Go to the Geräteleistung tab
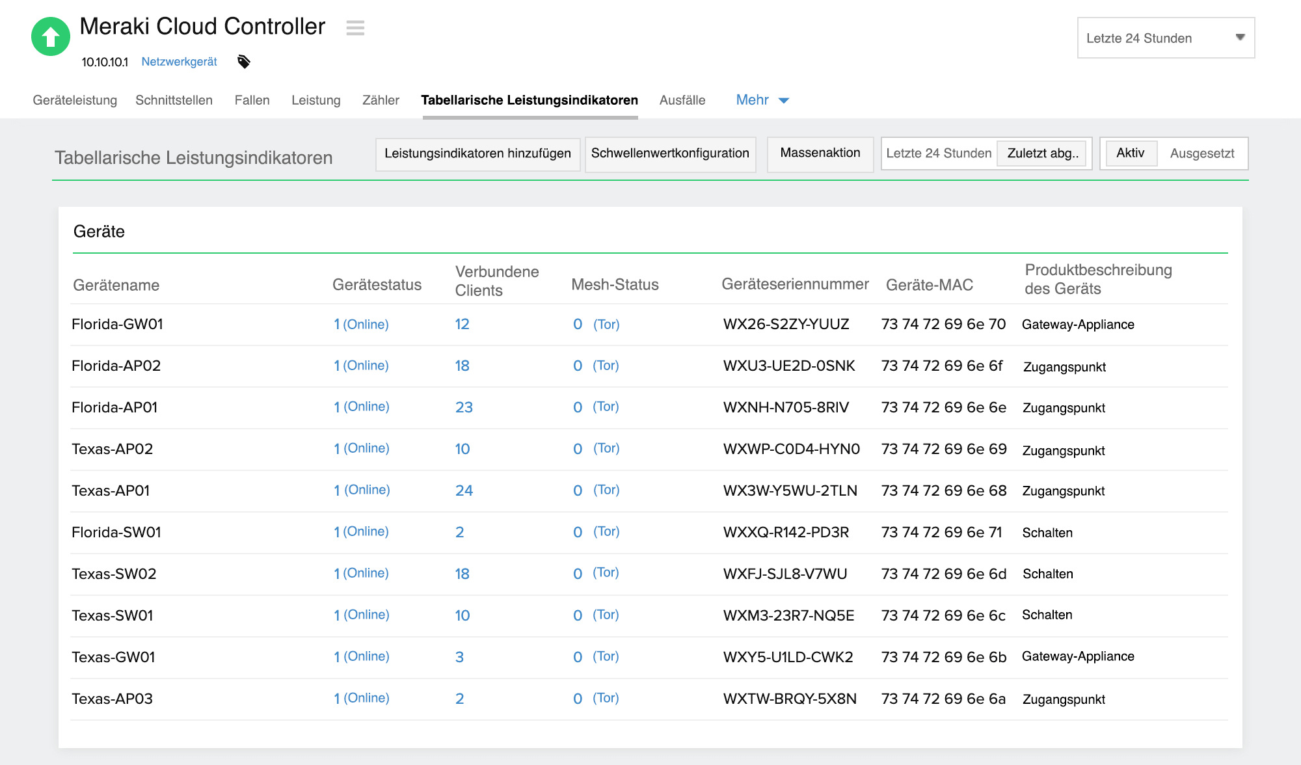This screenshot has height=765, width=1301. coord(75,100)
